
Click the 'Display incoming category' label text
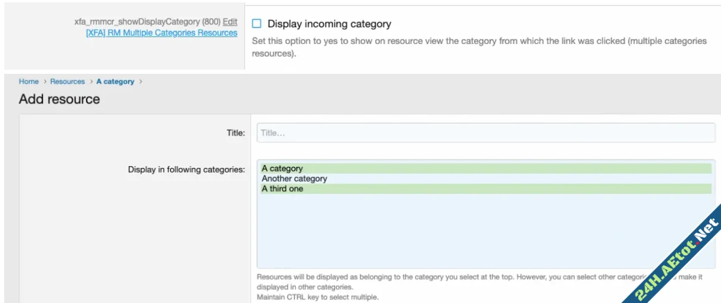[329, 24]
